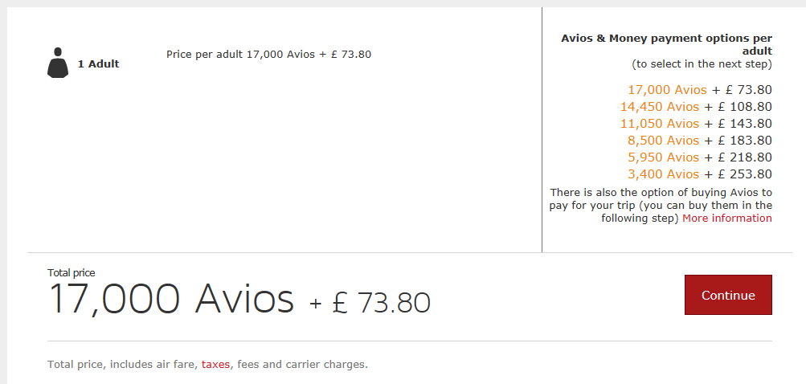Open the More information link
The height and width of the screenshot is (384, 806).
[727, 219]
